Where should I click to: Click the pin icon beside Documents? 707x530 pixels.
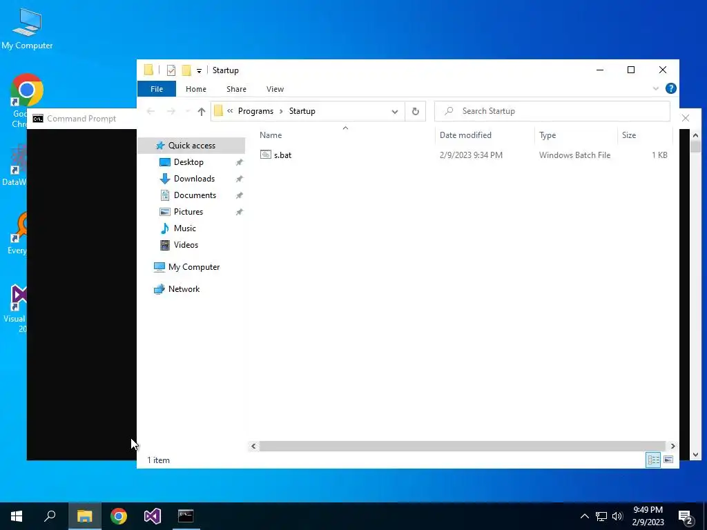pos(240,195)
